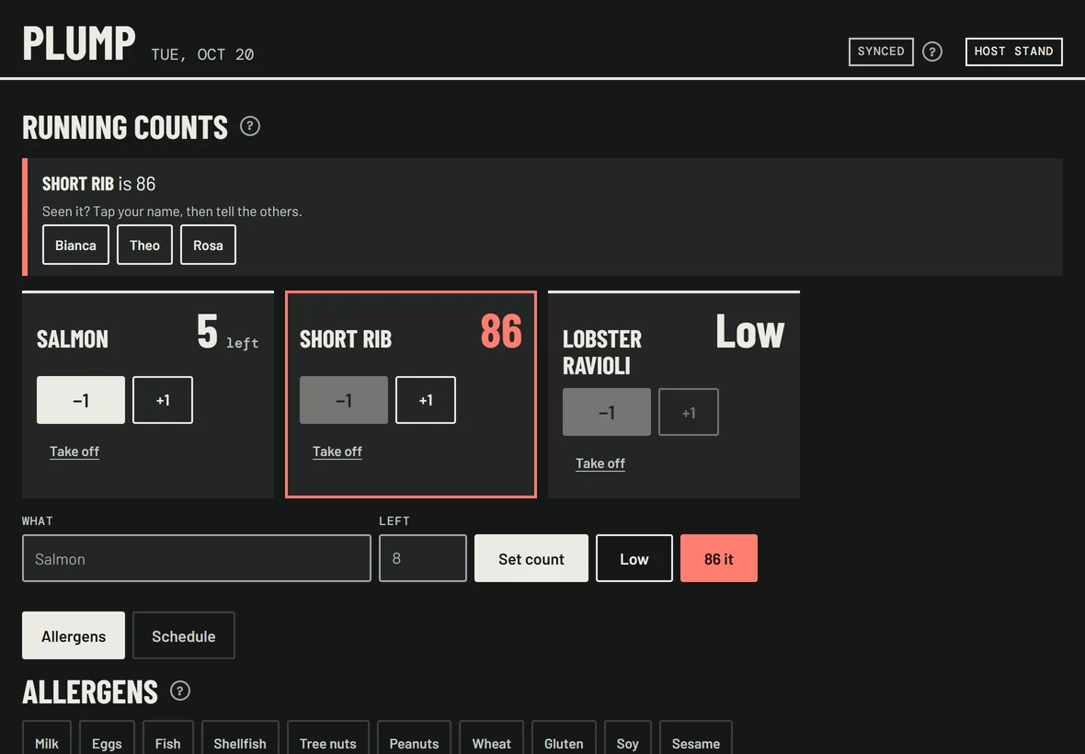1085x754 pixels.
Task: Click the red 86 Short Rib count
Action: [501, 331]
